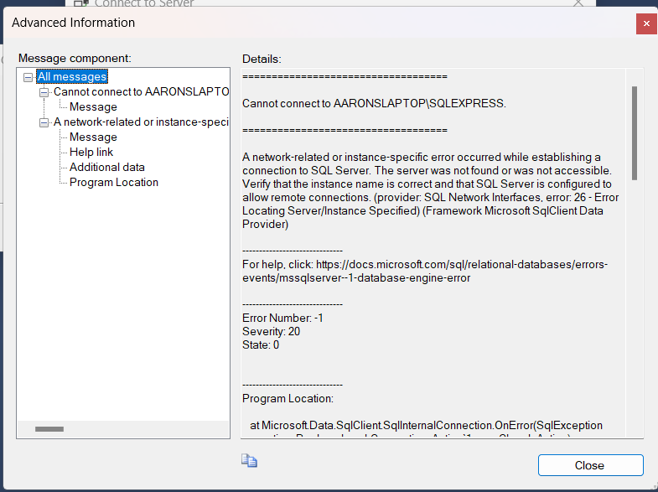
Task: Collapse the network-related error tree node
Action: click(44, 122)
